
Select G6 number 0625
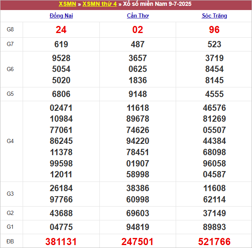click(x=138, y=69)
